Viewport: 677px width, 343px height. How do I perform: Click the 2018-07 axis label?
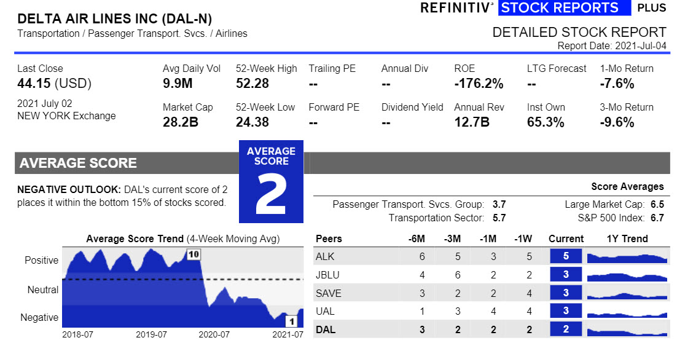(x=78, y=335)
